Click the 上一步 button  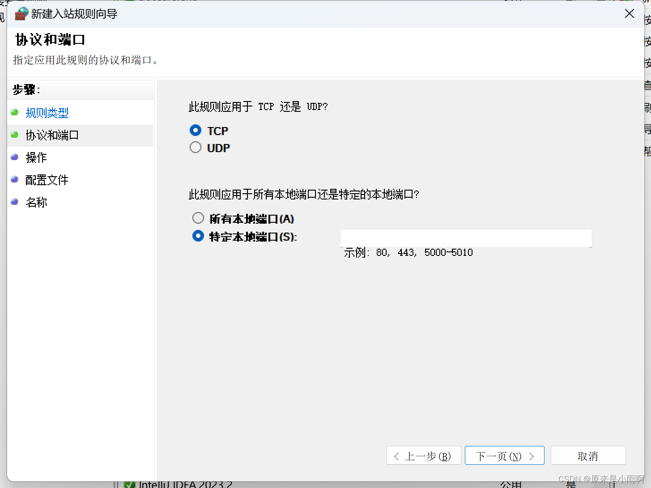point(423,455)
